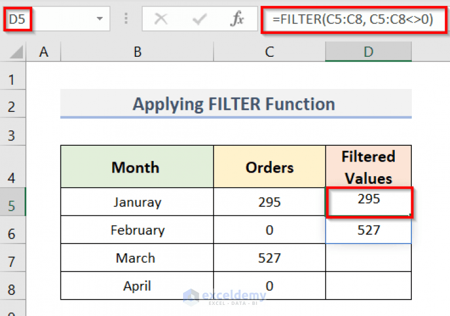Click in the formula bar with FILTER formula
Viewport: 450px width, 316px height.
coord(354,19)
